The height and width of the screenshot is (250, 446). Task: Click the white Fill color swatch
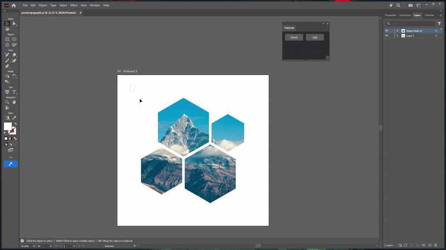(x=7, y=126)
